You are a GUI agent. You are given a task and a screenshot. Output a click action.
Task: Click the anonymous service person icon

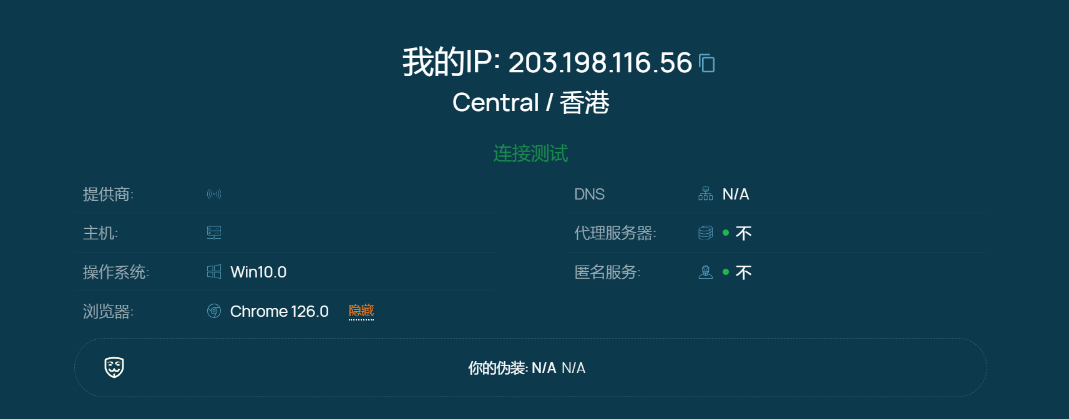point(706,272)
